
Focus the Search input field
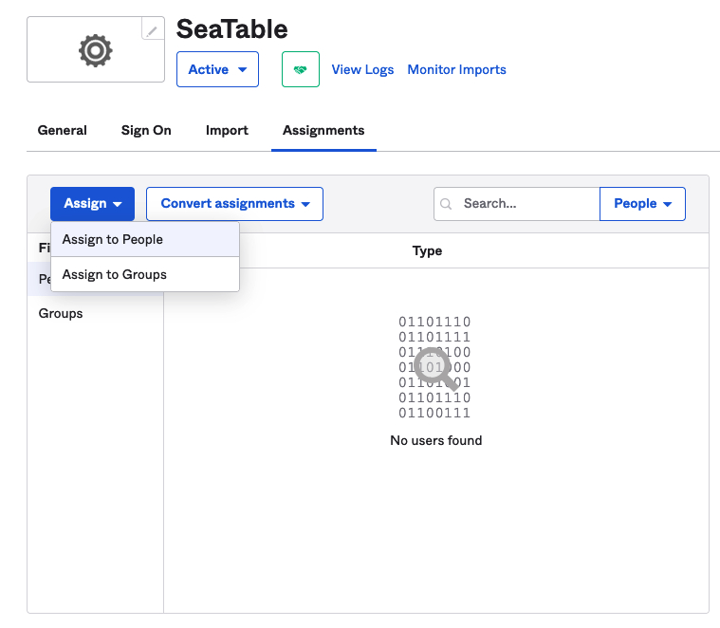coord(517,203)
